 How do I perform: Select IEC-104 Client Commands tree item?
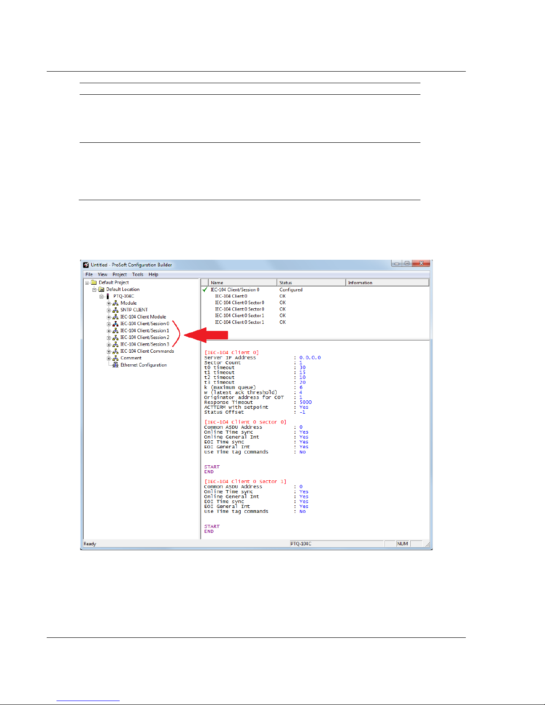(147, 351)
